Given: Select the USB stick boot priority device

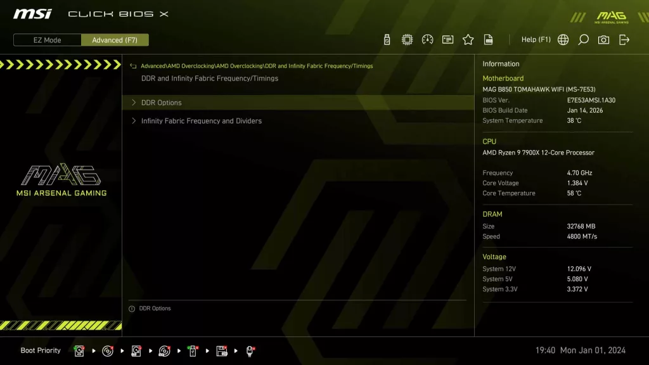Looking at the screenshot, I should pyautogui.click(x=193, y=350).
